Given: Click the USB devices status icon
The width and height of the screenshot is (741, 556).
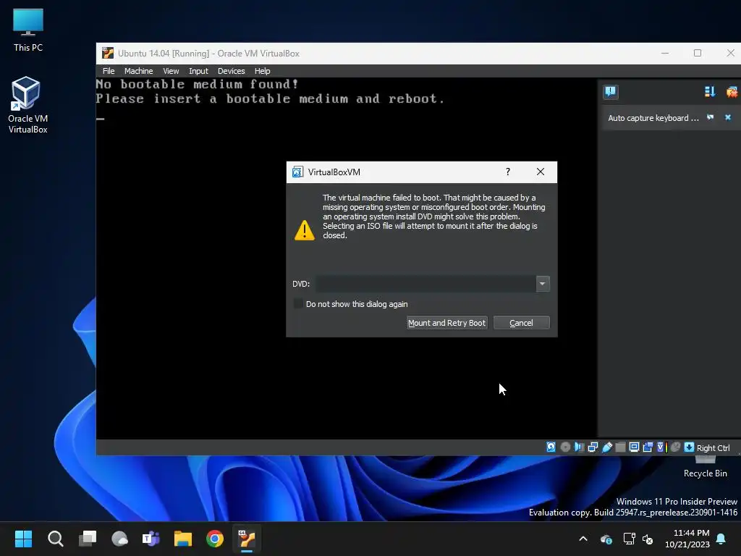Looking at the screenshot, I should [607, 447].
